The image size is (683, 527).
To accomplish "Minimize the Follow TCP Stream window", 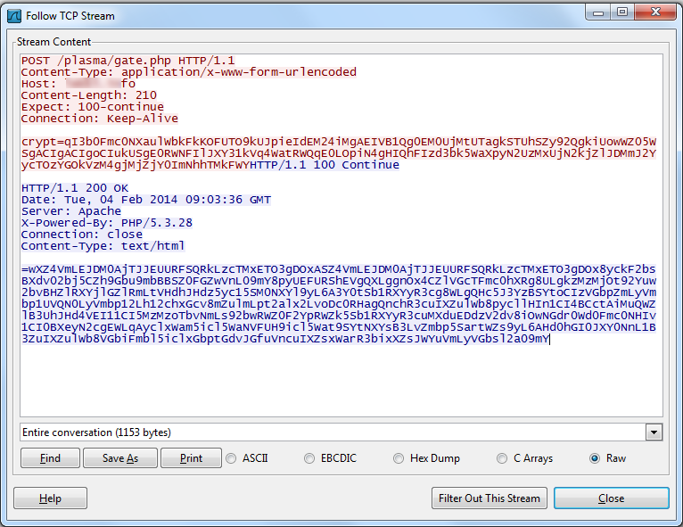I will point(599,12).
